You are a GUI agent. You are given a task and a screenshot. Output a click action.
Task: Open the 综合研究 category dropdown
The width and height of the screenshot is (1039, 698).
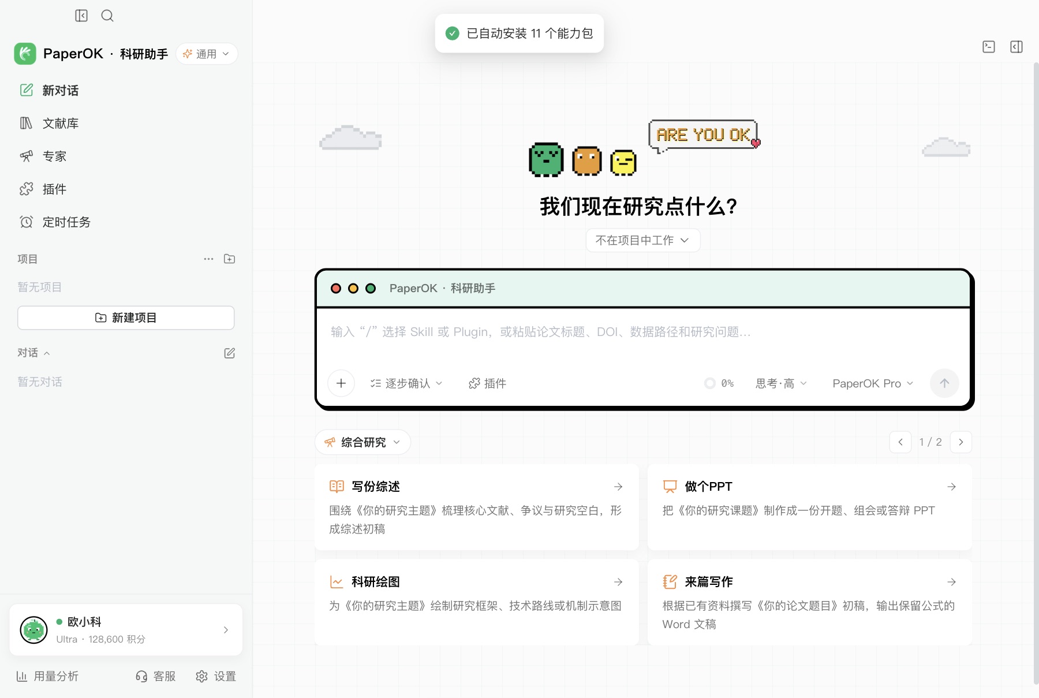pyautogui.click(x=362, y=442)
